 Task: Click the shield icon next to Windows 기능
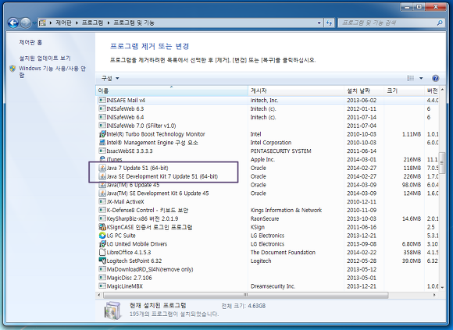tap(12, 69)
